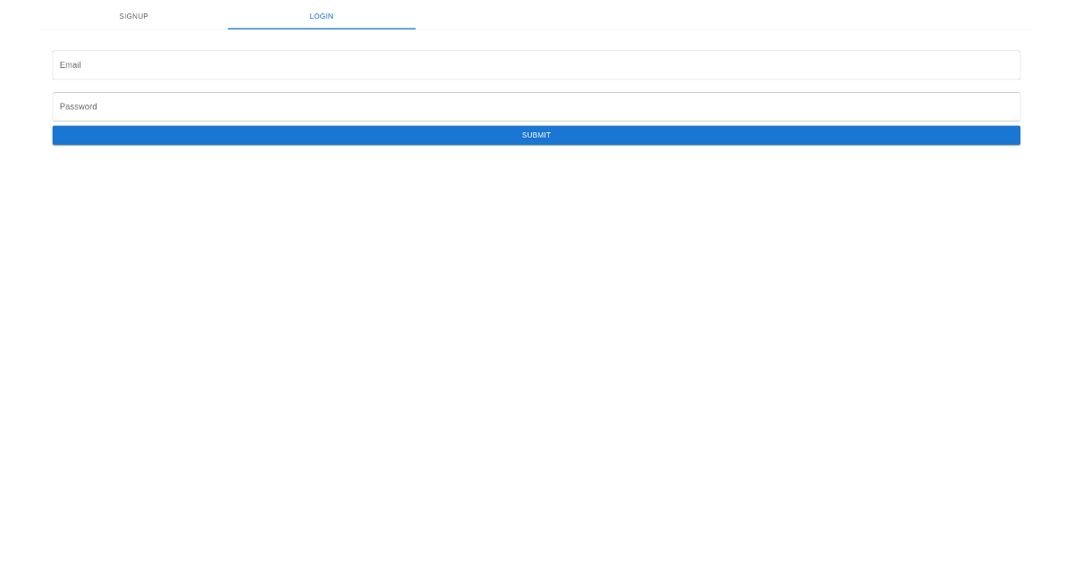Select the LOGIN tab
The height and width of the screenshot is (563, 1073).
coord(321,15)
